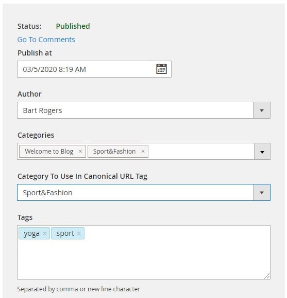Viewport: 287px width, 298px height.
Task: Expand the Author dropdown arrow
Action: [262, 110]
